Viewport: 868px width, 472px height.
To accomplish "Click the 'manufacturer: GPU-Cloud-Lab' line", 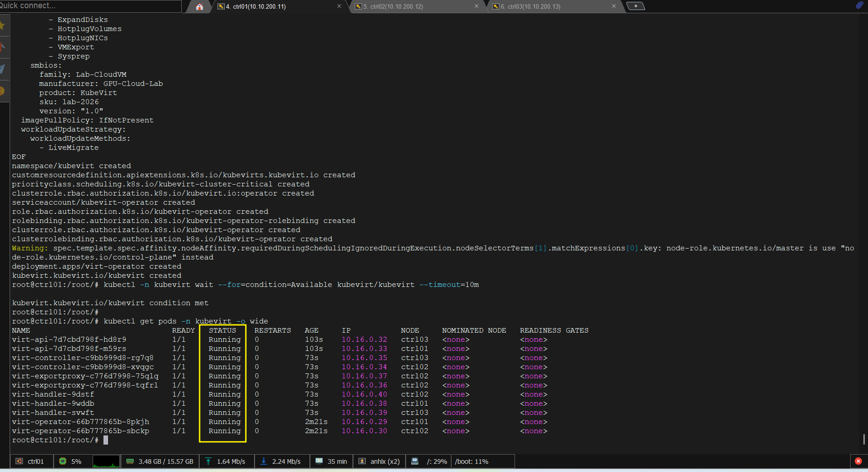I will coord(101,84).
